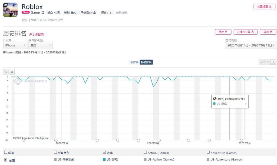Screen dimensions: 277x165
Task: Click the US-Adventure (Games) legend swatch
Action: pos(208,159)
